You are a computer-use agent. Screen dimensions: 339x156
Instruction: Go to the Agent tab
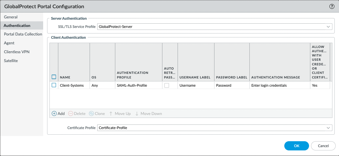[9, 43]
